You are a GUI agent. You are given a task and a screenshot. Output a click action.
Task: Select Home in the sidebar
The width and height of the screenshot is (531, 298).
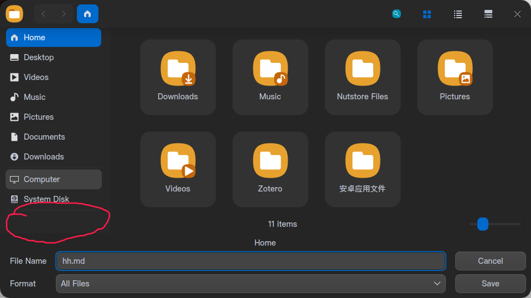pos(54,38)
